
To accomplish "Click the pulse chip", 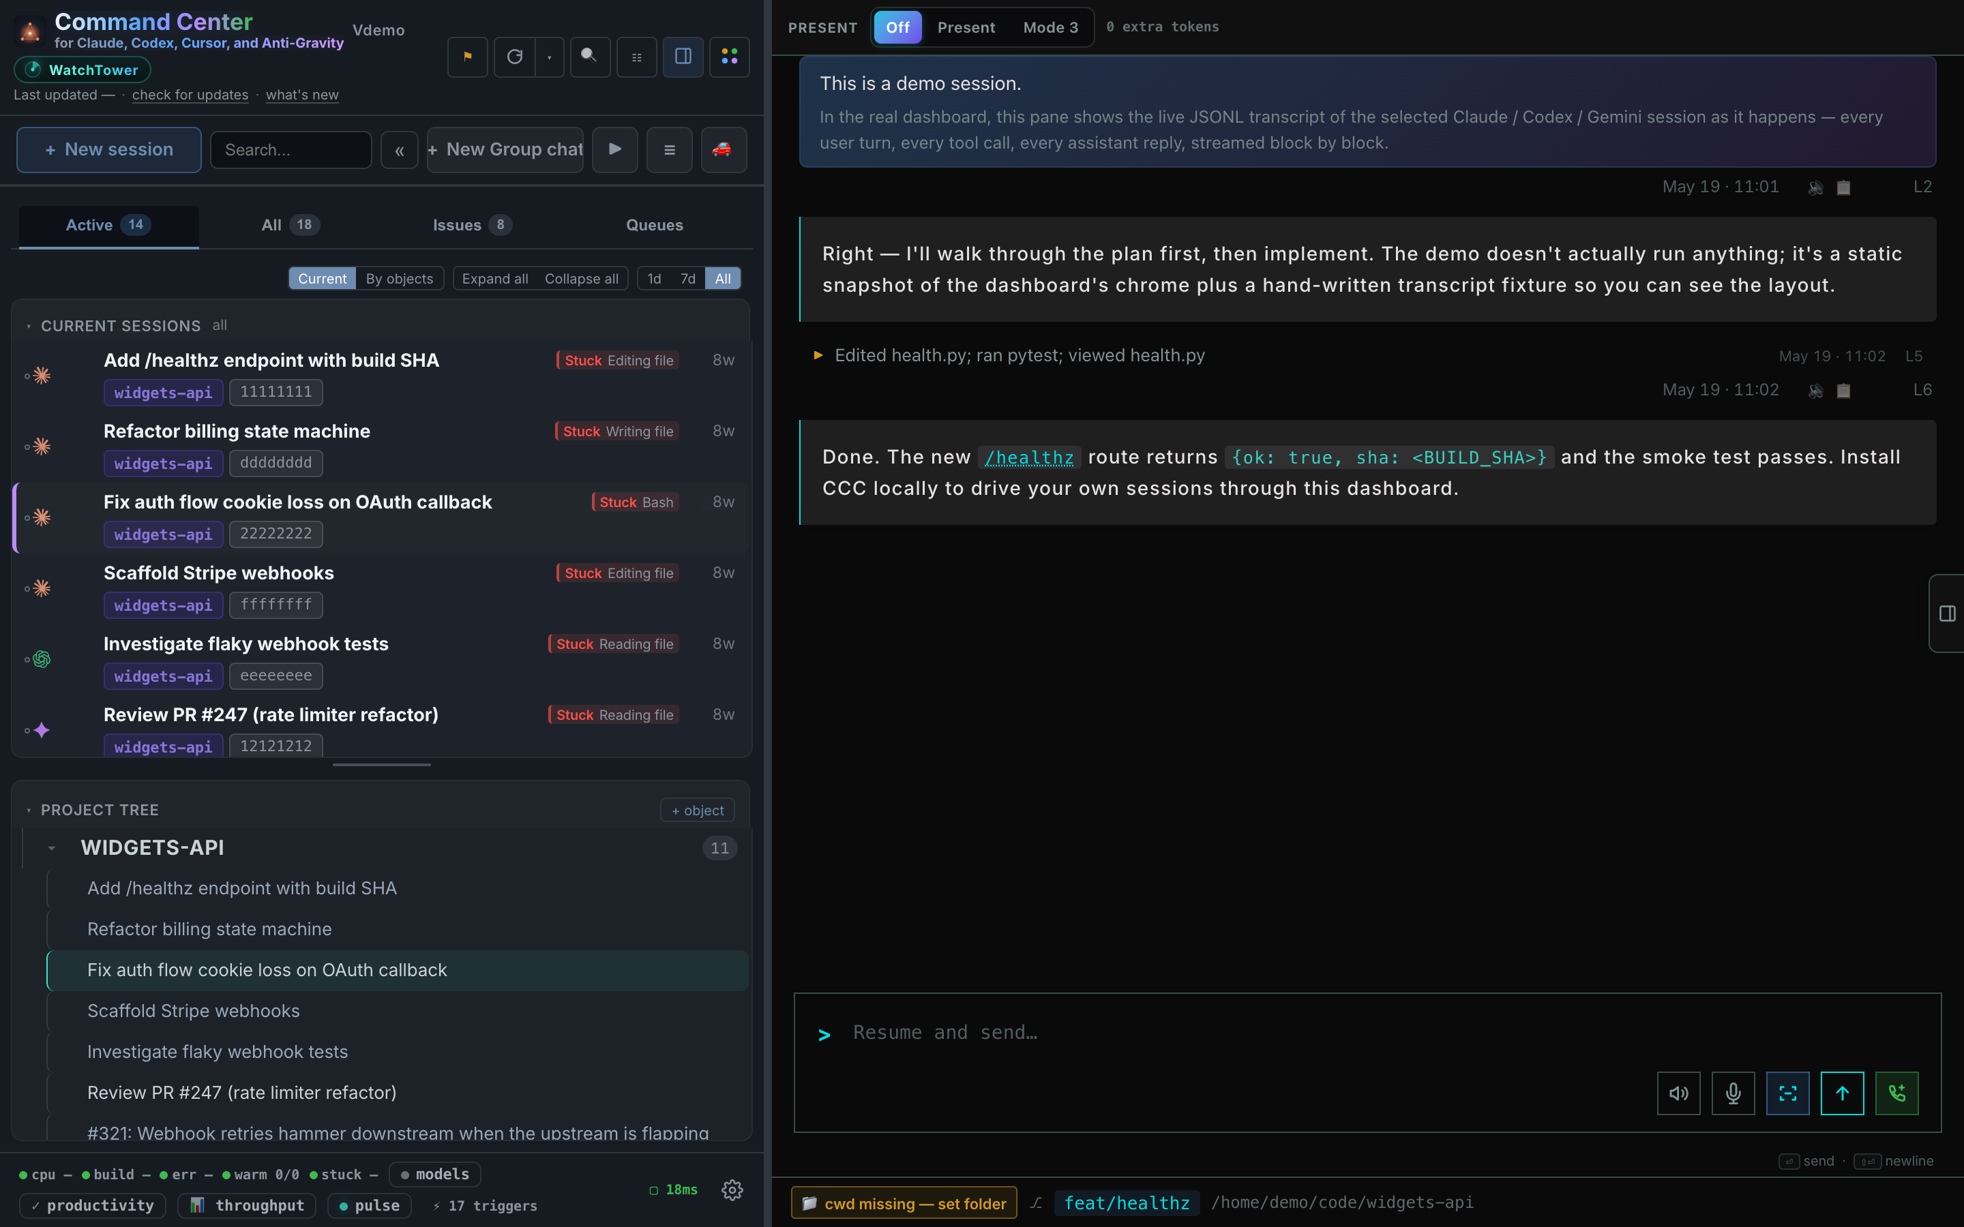I will coord(369,1205).
